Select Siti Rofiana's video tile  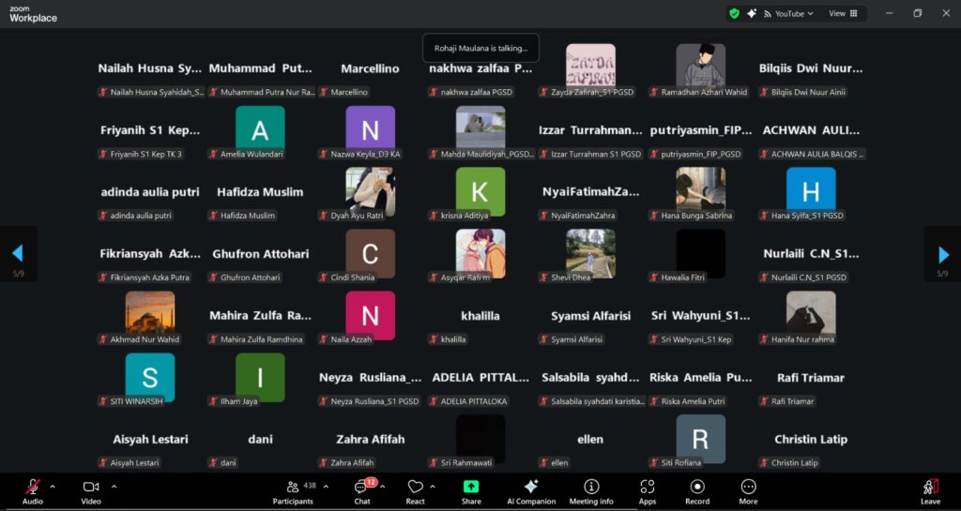700,439
